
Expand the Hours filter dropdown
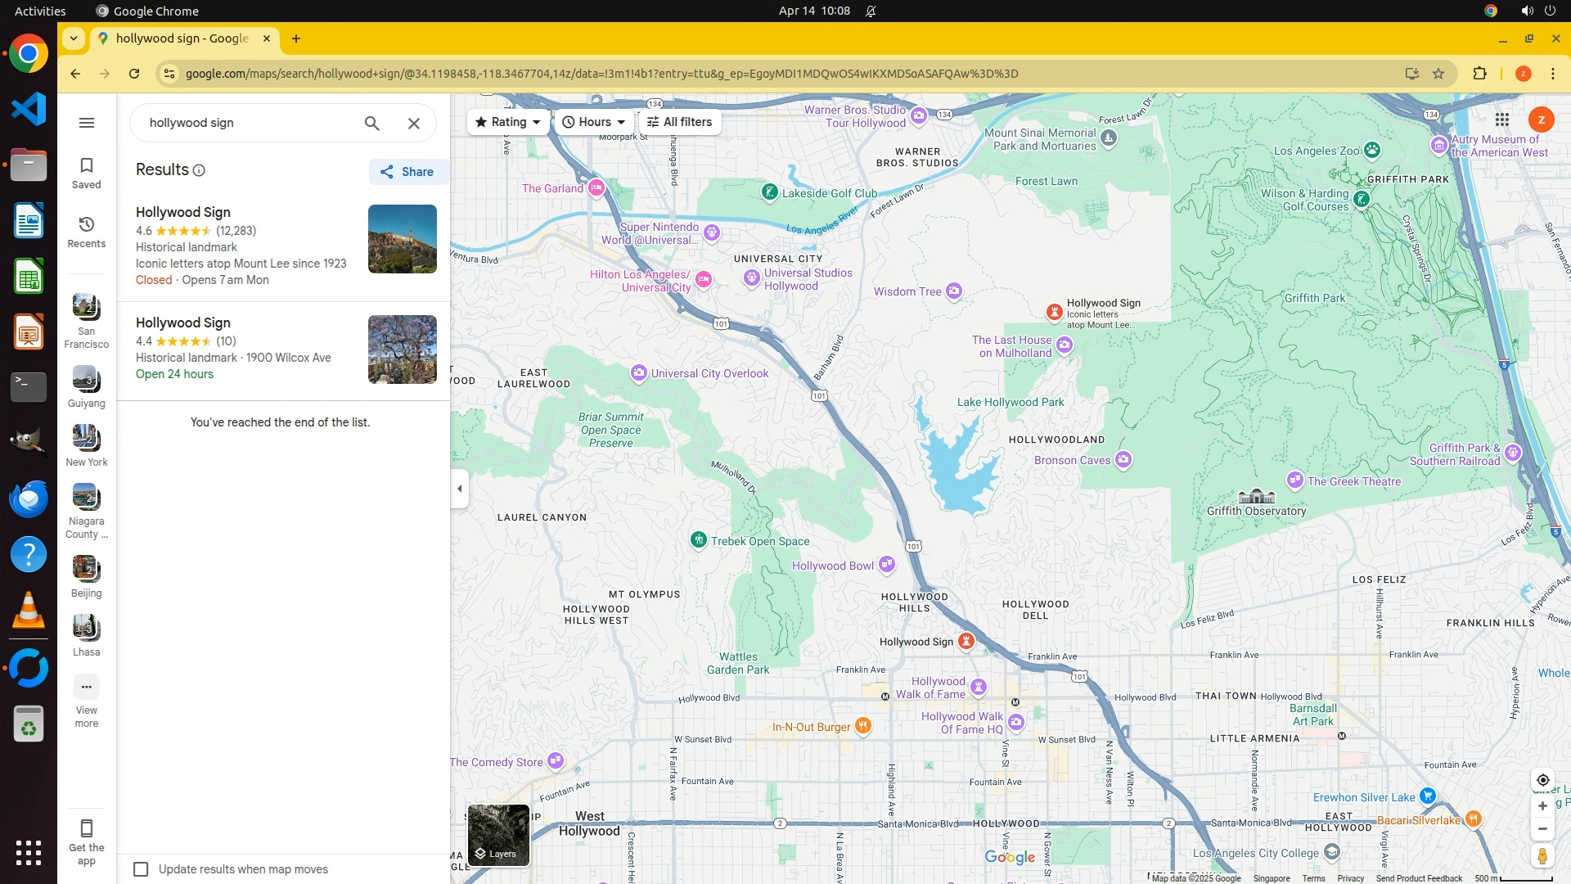click(x=594, y=122)
